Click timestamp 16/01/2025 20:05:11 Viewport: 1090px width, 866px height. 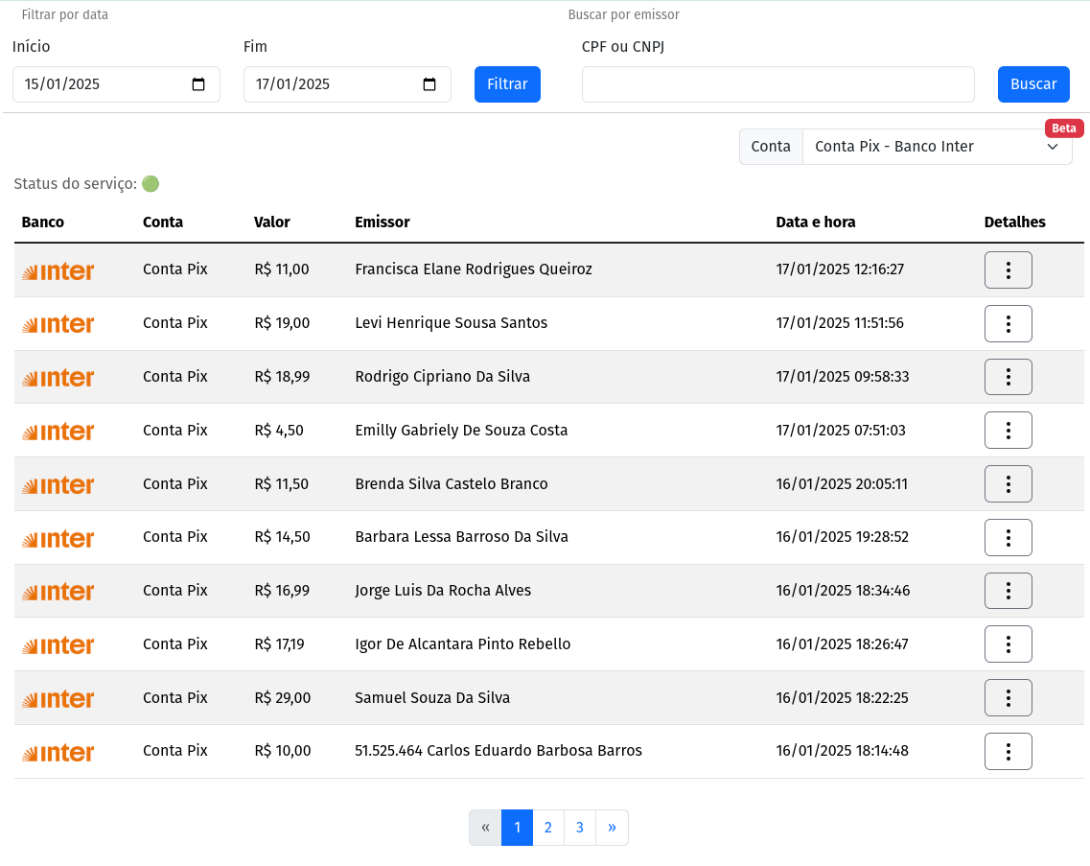click(842, 483)
